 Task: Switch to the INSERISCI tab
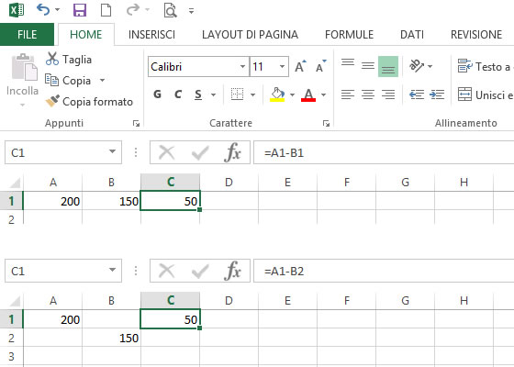pyautogui.click(x=151, y=35)
